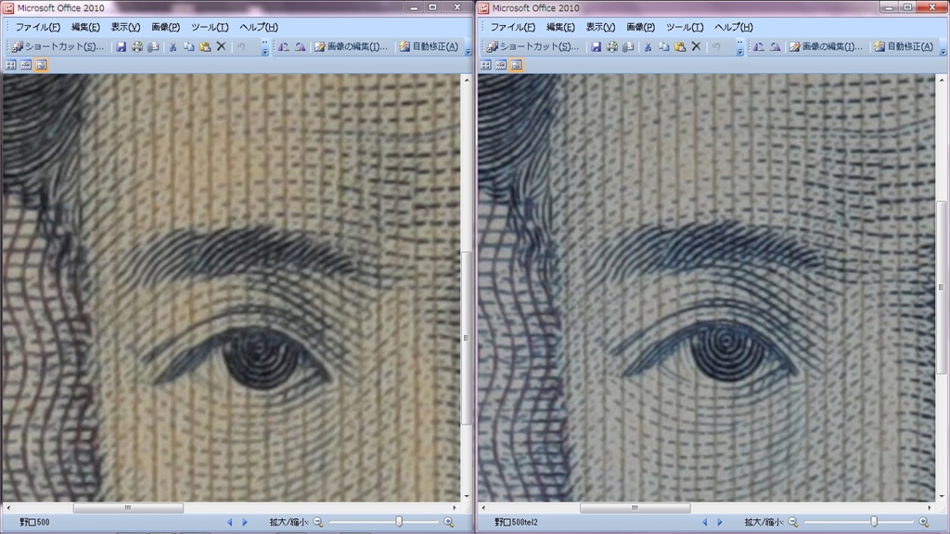Viewport: 950px width, 534px height.
Task: Click horizontal scrollbar thumb in left window
Action: click(x=128, y=508)
